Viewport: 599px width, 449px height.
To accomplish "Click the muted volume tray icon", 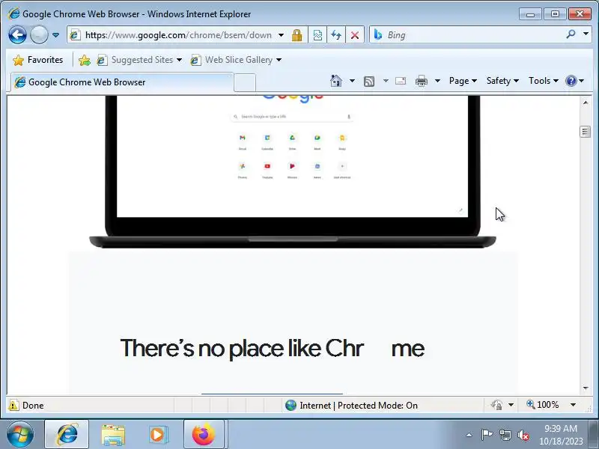I will point(523,435).
